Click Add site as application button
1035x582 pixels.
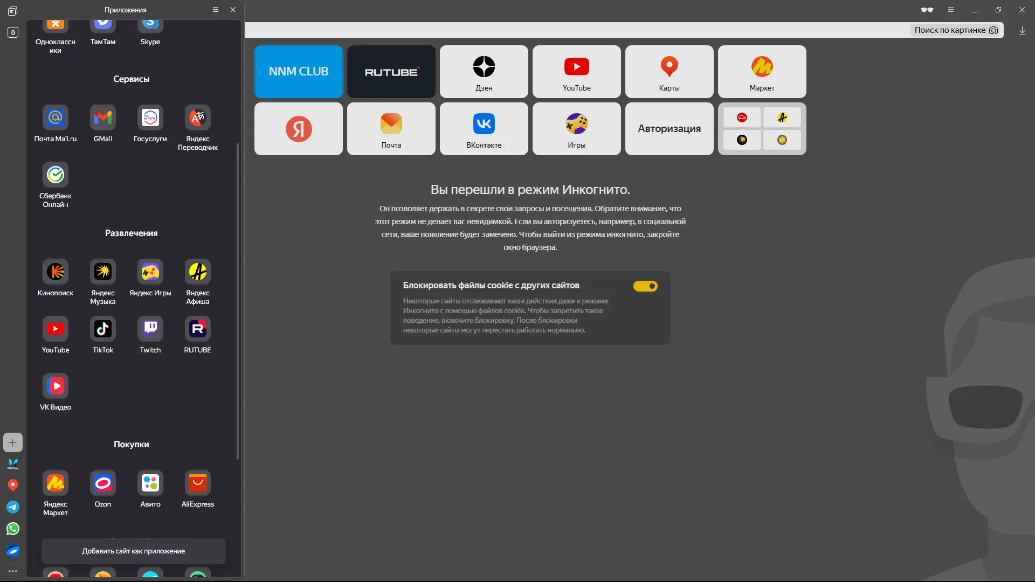point(134,551)
